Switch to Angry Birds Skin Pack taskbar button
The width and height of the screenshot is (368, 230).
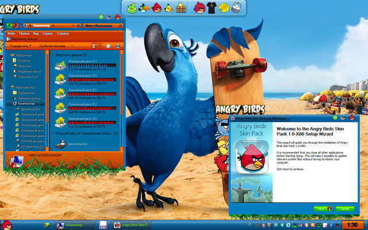coord(131,225)
